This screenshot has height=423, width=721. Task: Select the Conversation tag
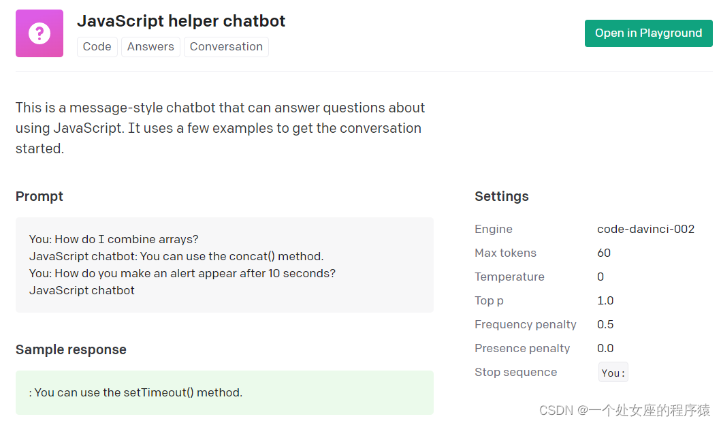(226, 47)
